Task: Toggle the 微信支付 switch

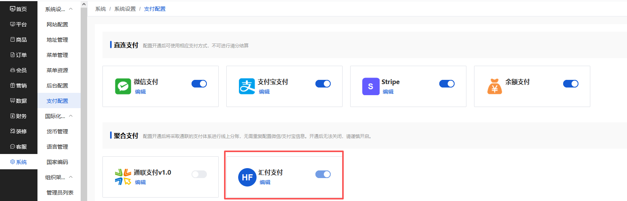Action: point(199,84)
